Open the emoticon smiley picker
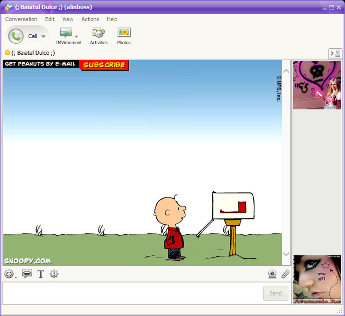345x316 pixels. point(9,274)
